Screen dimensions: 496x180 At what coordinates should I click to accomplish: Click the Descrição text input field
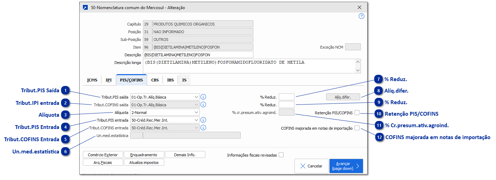198,55
